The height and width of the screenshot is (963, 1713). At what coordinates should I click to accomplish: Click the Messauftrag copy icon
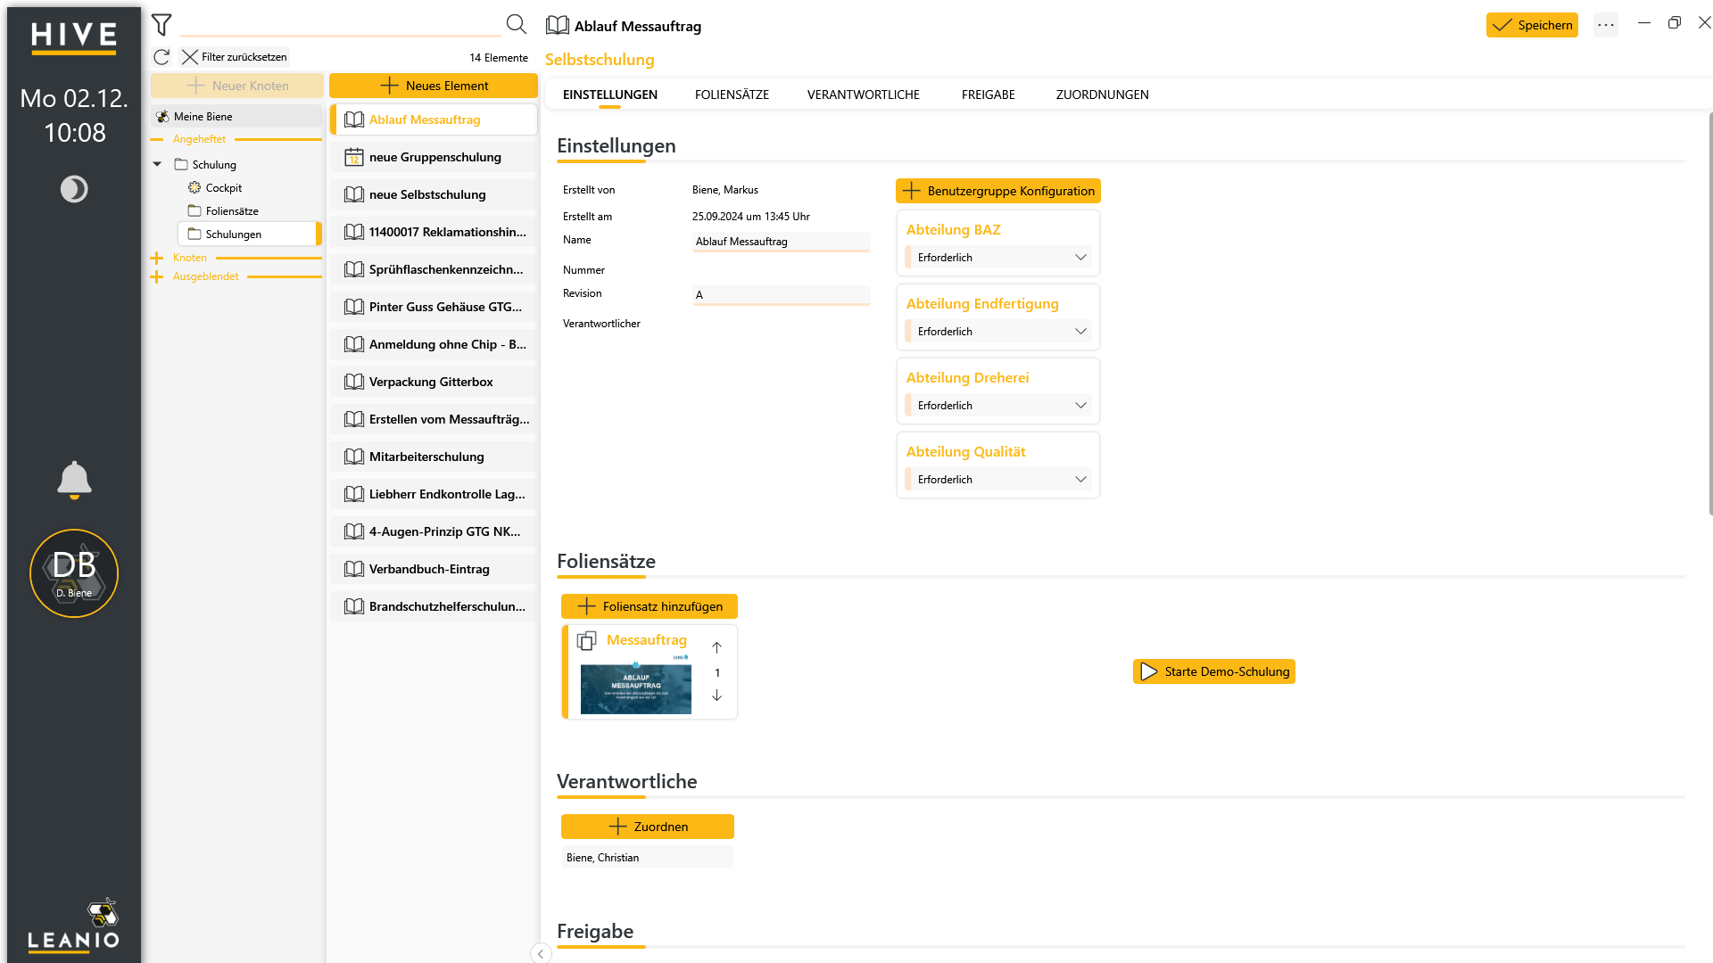tap(586, 640)
